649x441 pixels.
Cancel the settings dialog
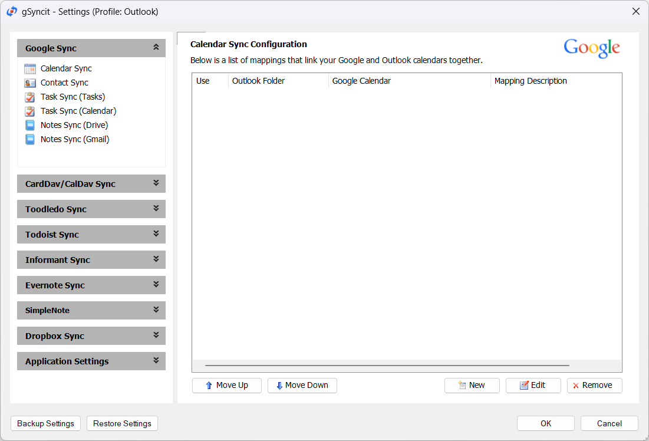(x=610, y=424)
